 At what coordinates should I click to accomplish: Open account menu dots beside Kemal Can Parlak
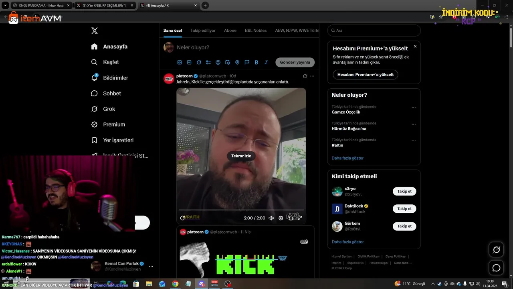pyautogui.click(x=151, y=266)
